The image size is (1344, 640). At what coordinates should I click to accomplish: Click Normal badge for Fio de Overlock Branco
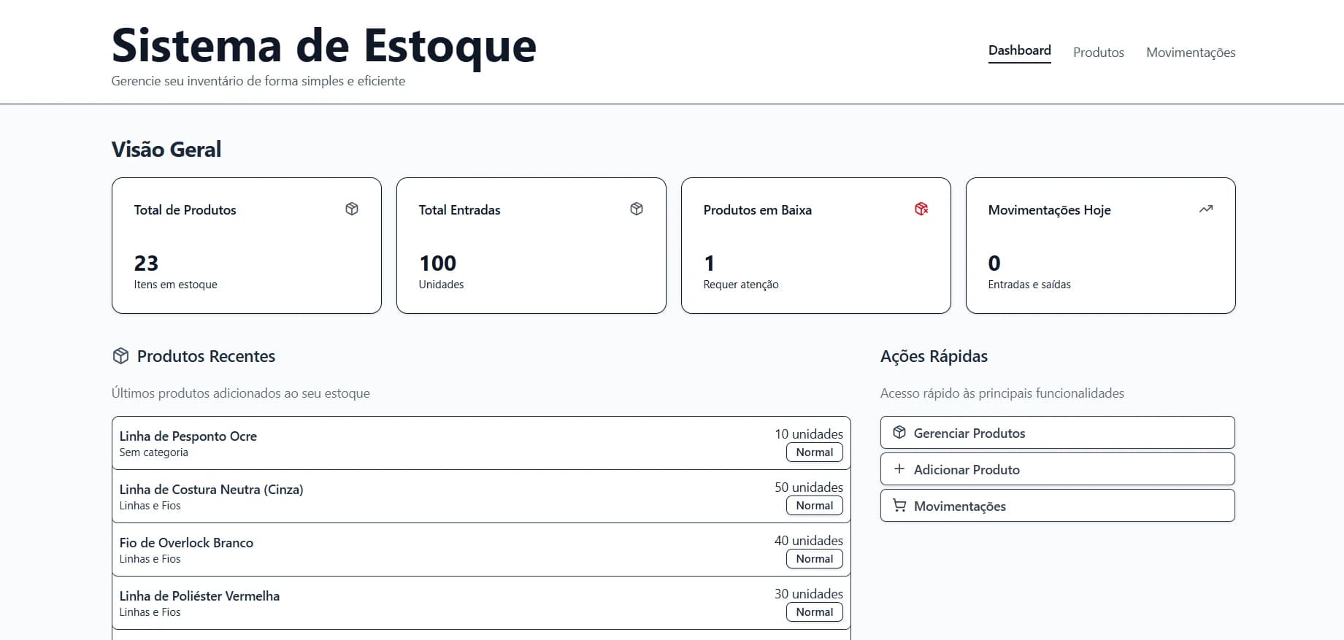(815, 559)
